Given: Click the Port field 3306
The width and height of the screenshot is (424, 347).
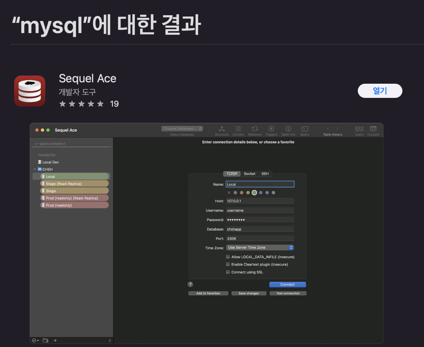Looking at the screenshot, I should coord(260,238).
